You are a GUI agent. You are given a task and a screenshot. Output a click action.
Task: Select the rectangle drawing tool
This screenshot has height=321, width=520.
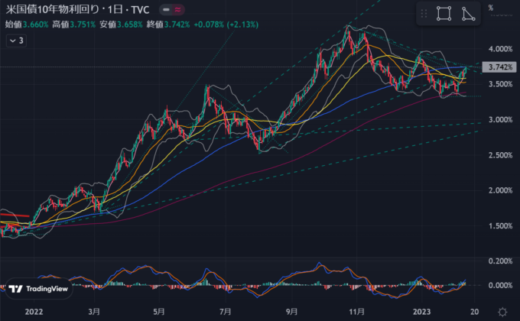pos(444,14)
